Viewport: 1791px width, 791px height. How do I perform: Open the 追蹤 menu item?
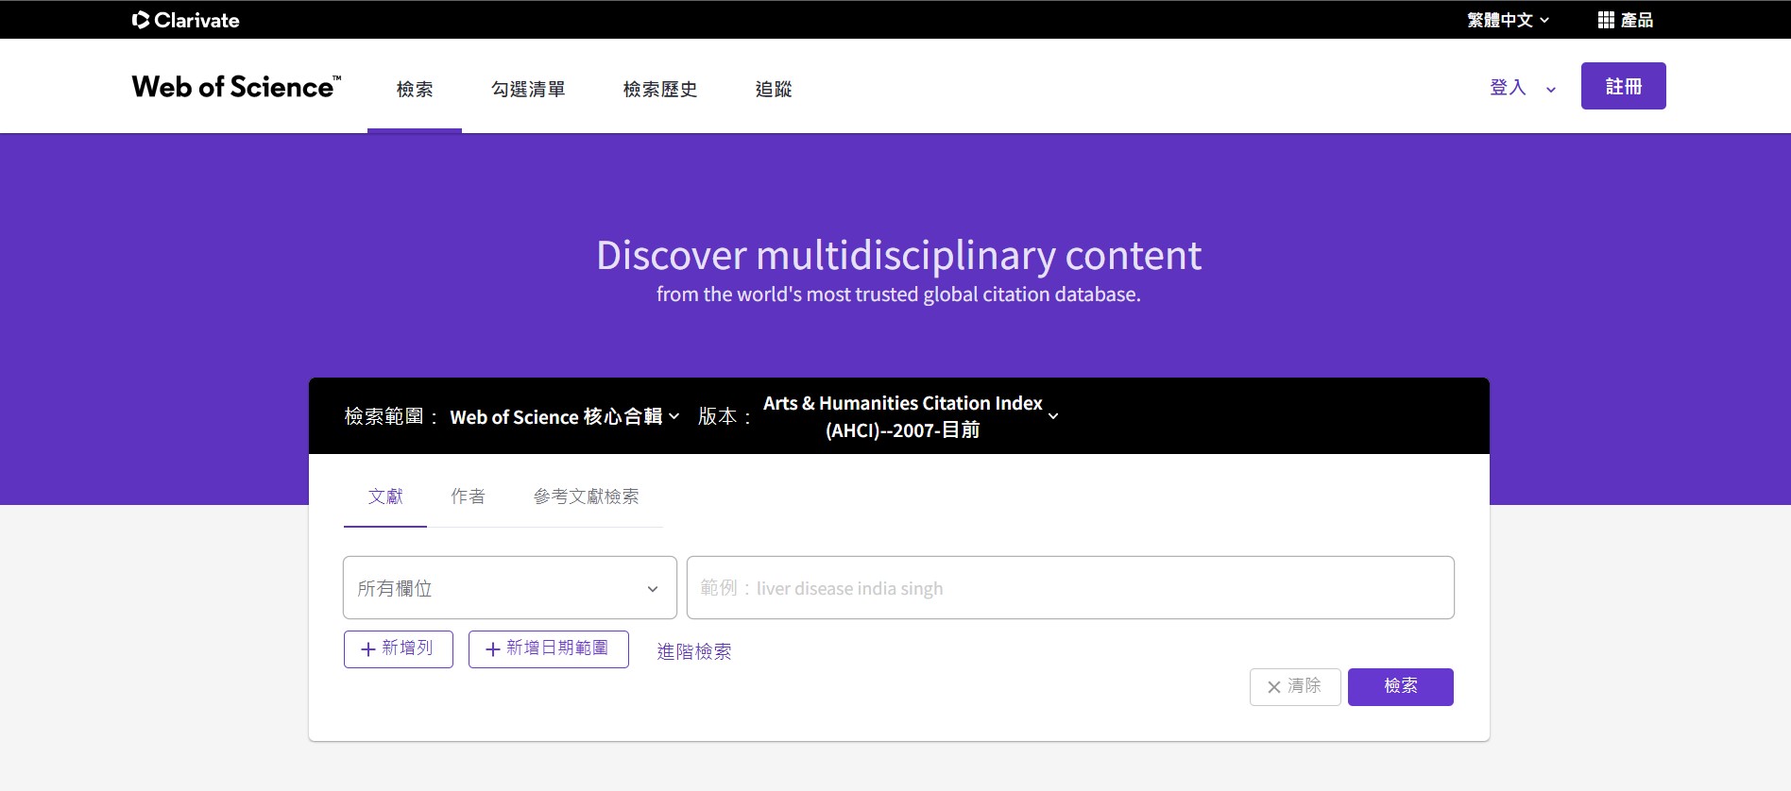coord(774,90)
